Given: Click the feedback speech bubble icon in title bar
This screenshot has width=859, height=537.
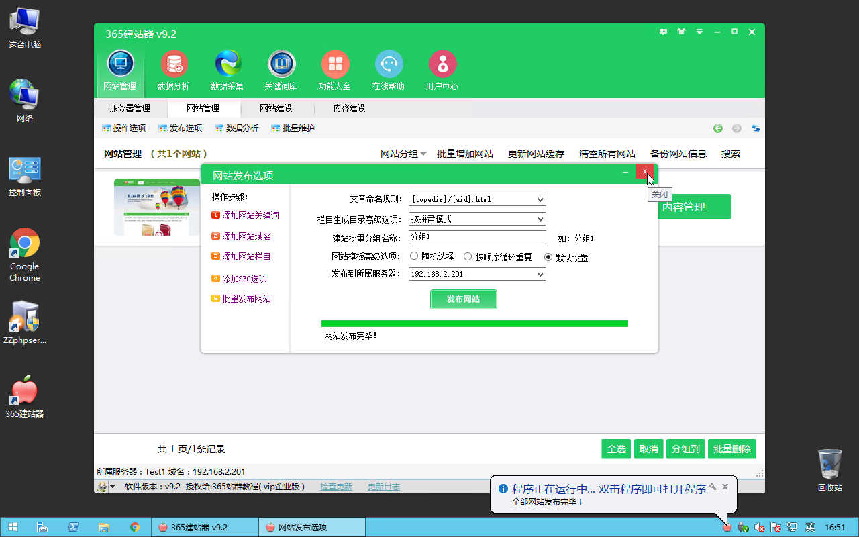Looking at the screenshot, I should 664,32.
